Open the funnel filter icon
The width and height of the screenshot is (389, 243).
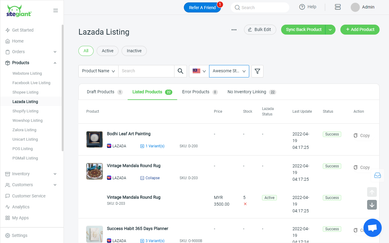[x=257, y=71]
